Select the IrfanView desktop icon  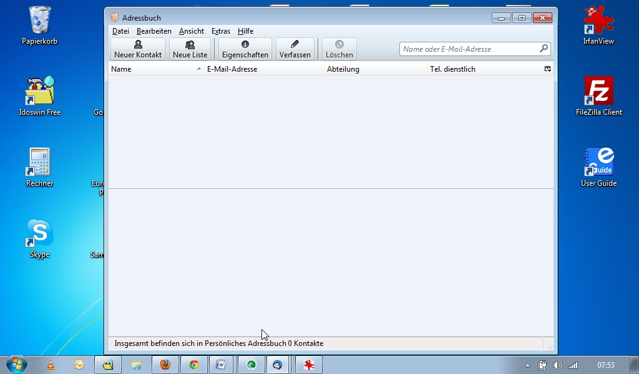tap(598, 25)
